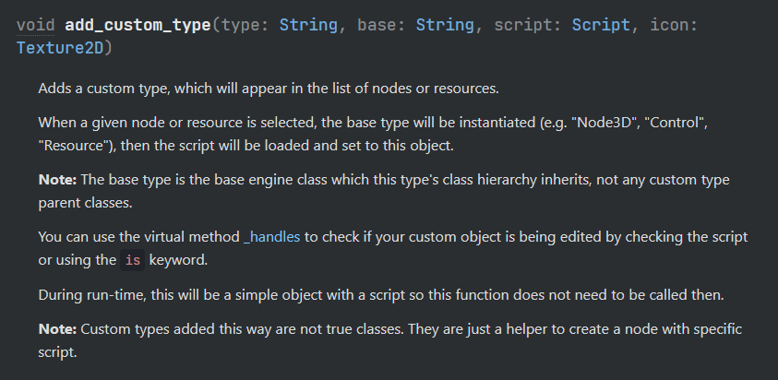This screenshot has width=778, height=380.
Task: Click the 'icon:' parameter name
Action: click(x=674, y=25)
